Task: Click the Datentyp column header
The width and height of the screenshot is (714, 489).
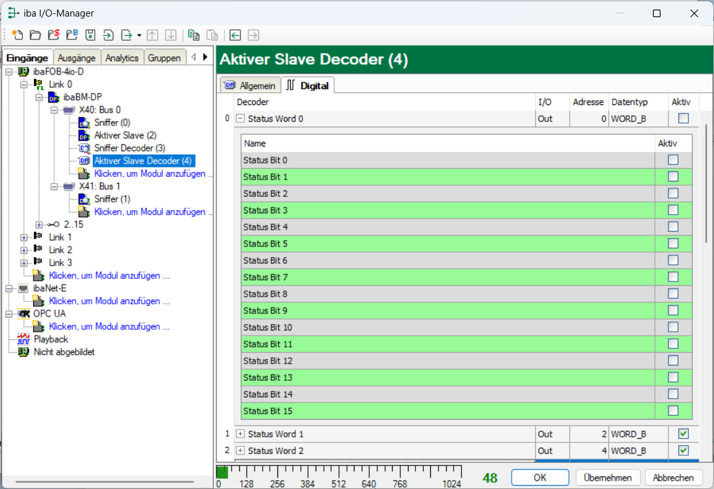Action: [638, 102]
